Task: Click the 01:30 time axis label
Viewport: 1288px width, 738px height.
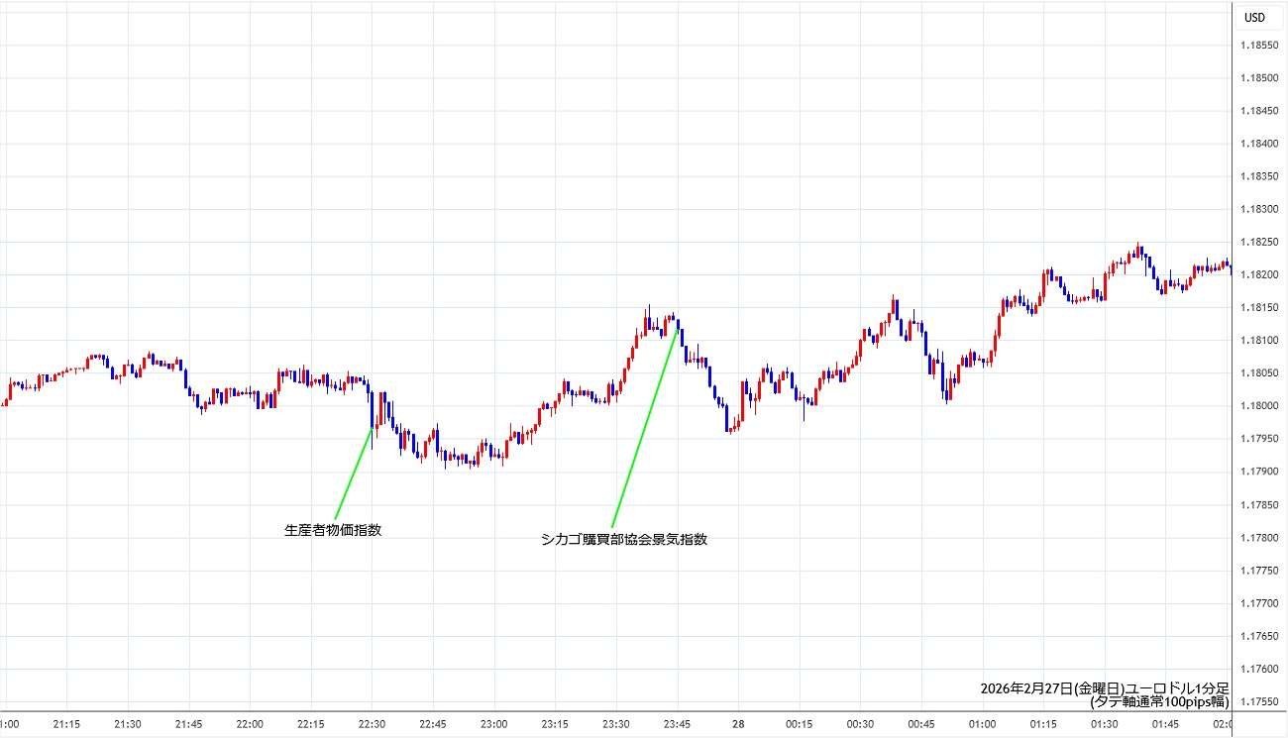Action: pyautogui.click(x=1104, y=724)
